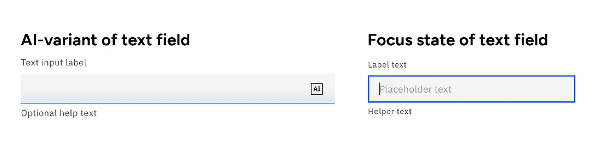Click the "Label text" field label
Image resolution: width=602 pixels, height=152 pixels.
pos(387,65)
